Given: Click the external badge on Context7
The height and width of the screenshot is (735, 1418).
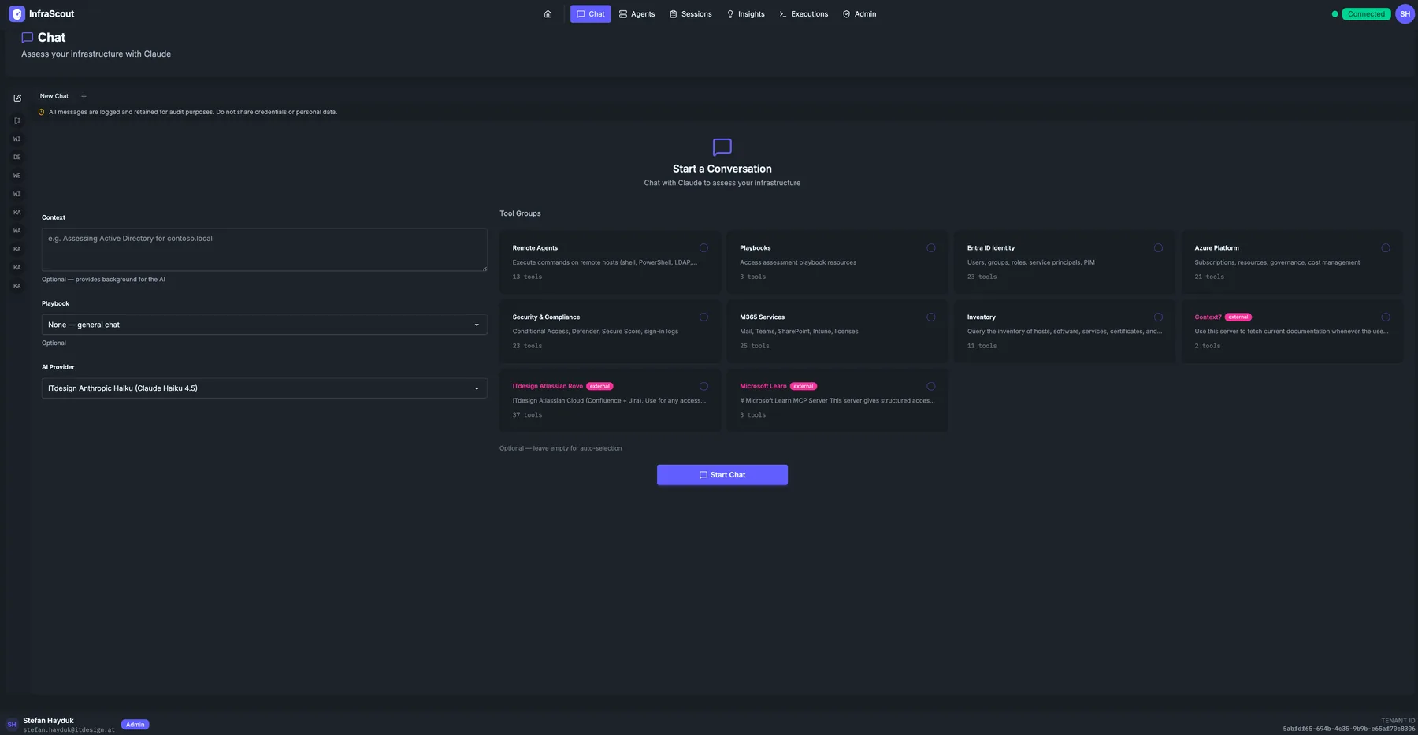Looking at the screenshot, I should (1238, 317).
